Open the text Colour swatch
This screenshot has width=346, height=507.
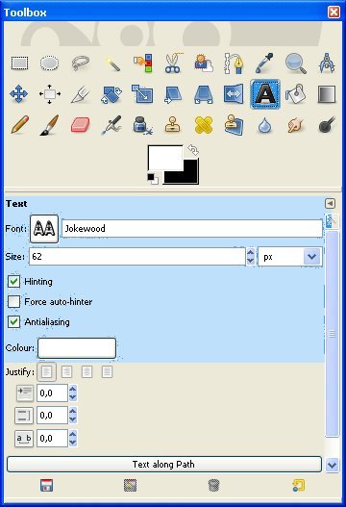pyautogui.click(x=77, y=348)
